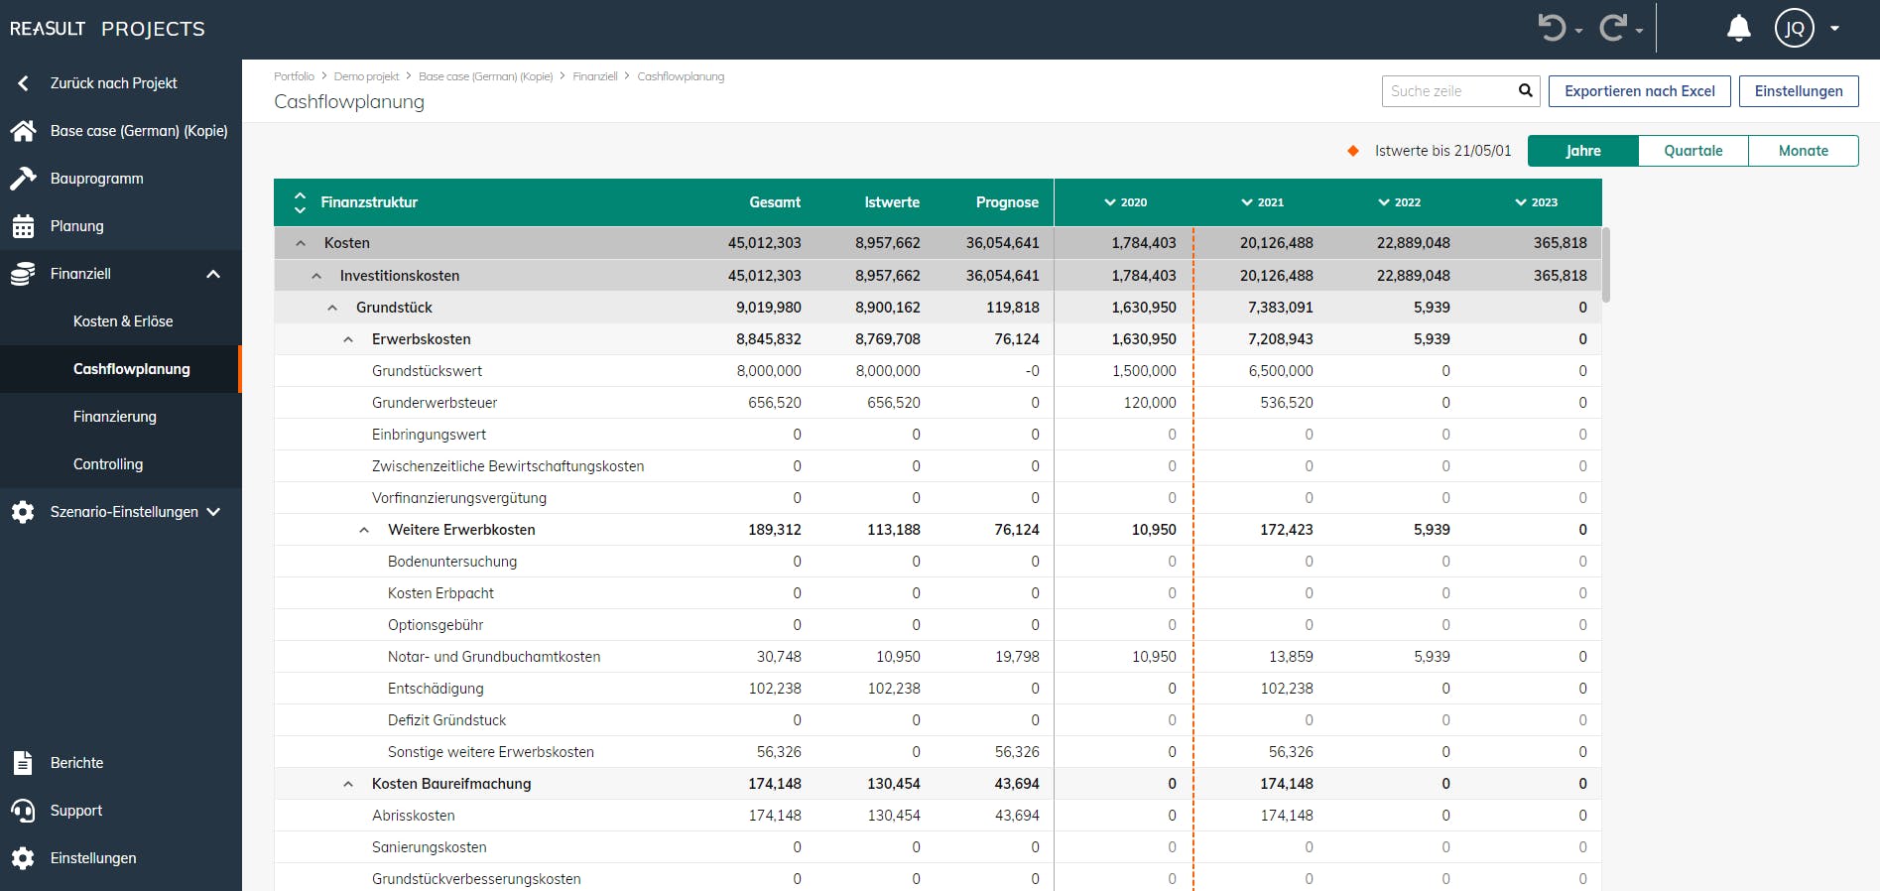Open Kosten & Erlöse page
Viewport: 1880px width, 891px height.
click(123, 321)
